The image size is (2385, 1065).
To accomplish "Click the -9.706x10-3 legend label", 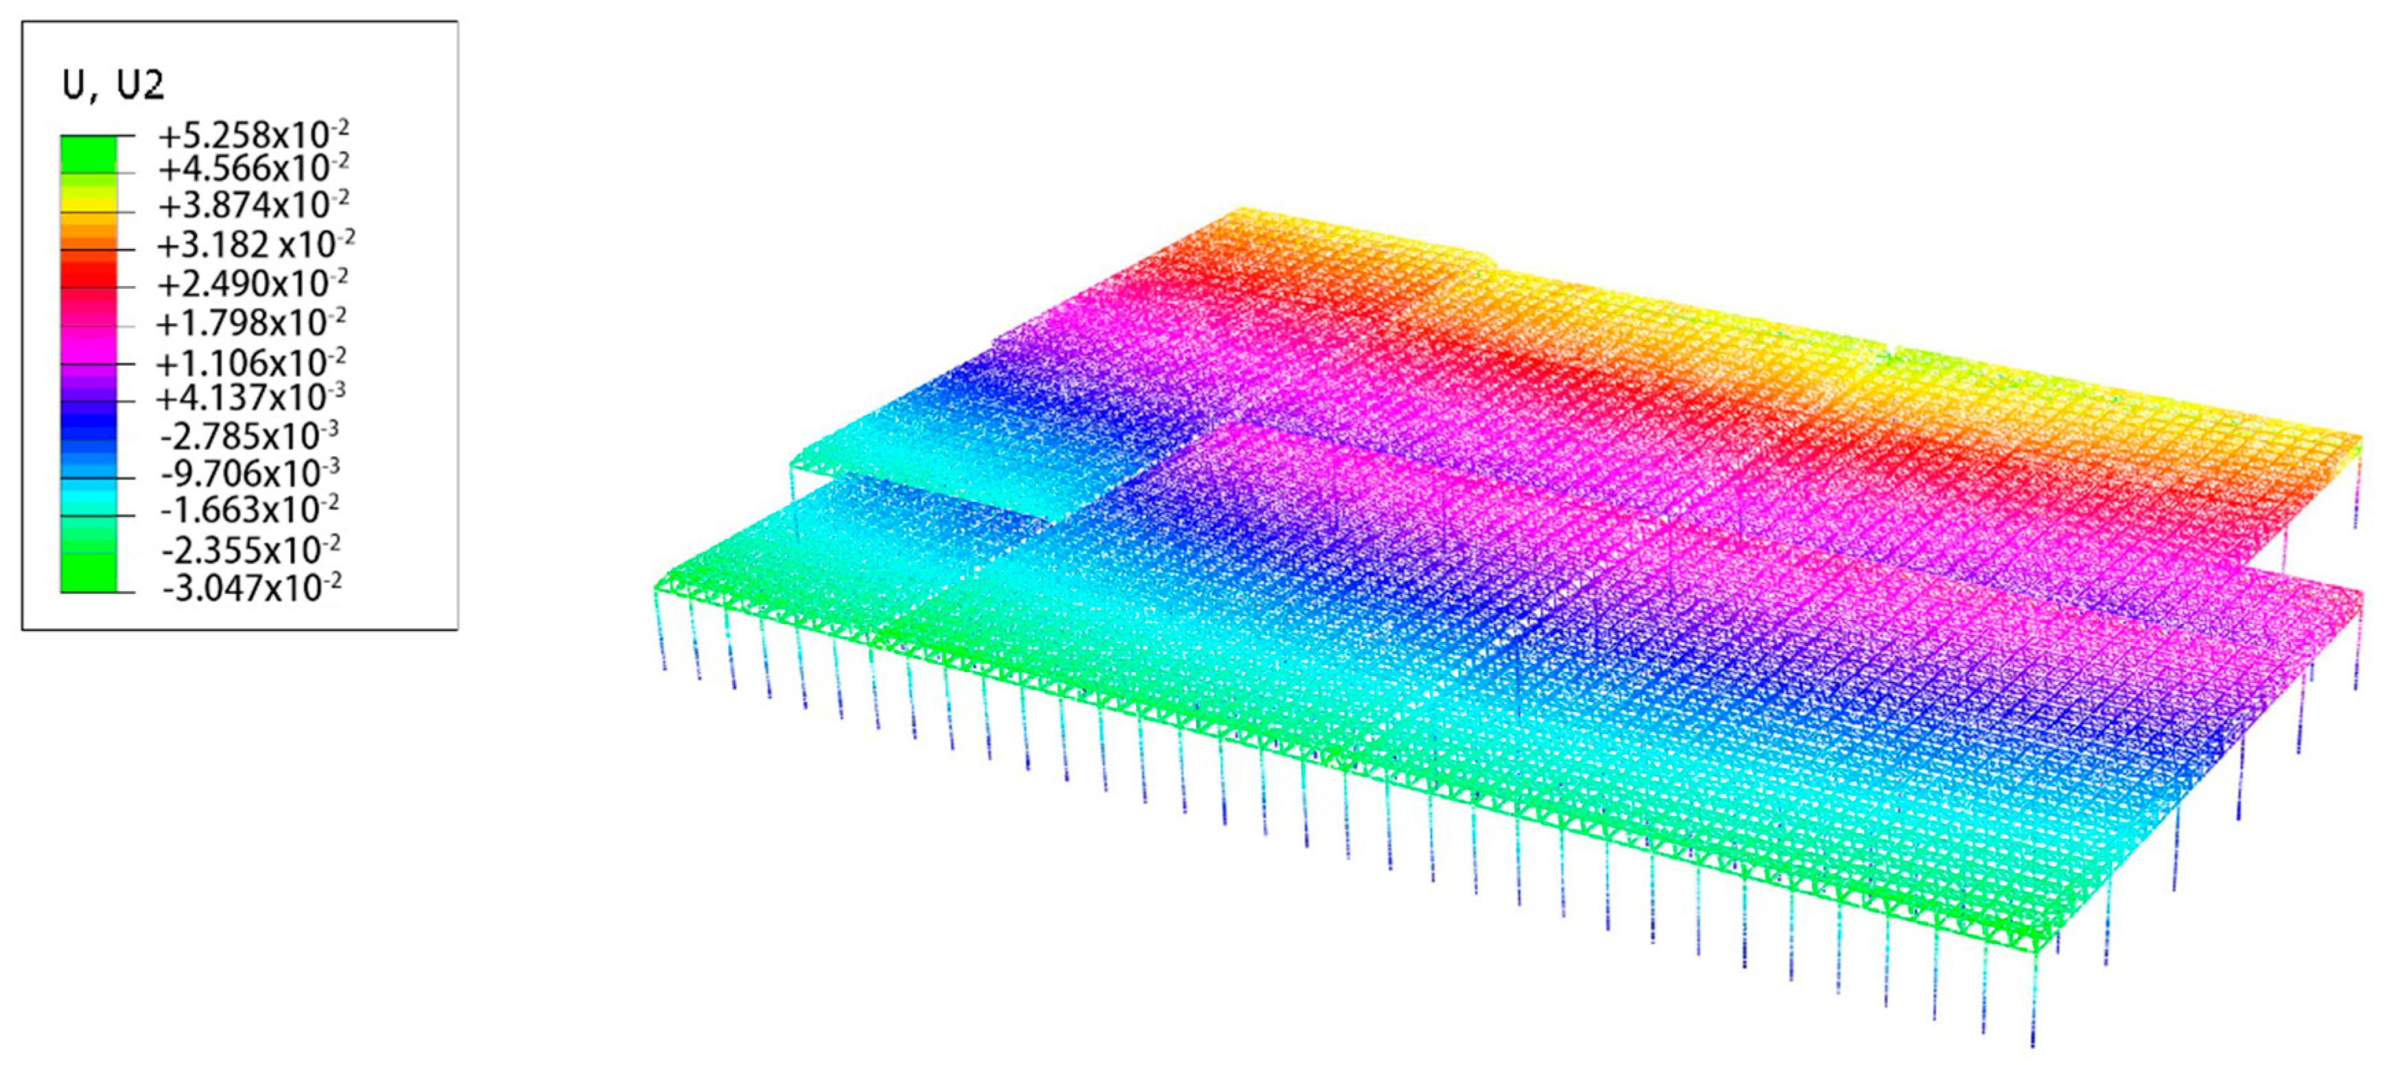I will [250, 472].
